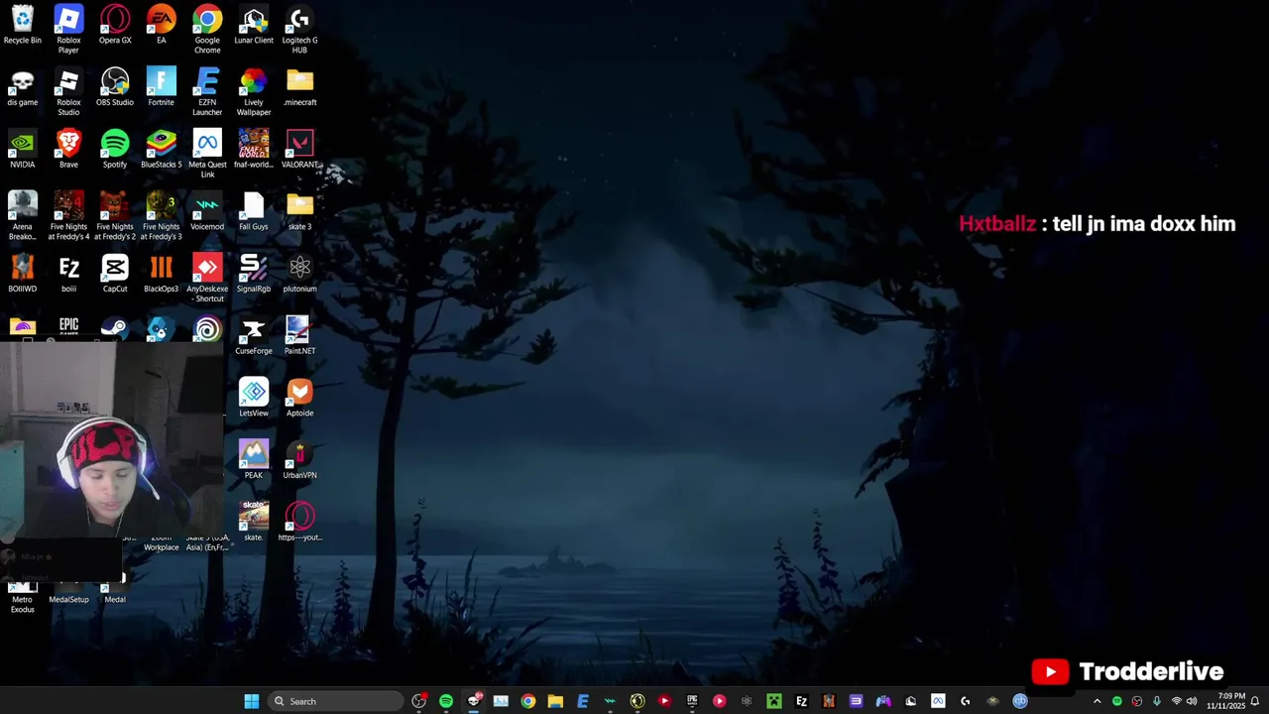This screenshot has height=714, width=1269.
Task: Launch CurseForge from the desktop
Action: pyautogui.click(x=254, y=336)
